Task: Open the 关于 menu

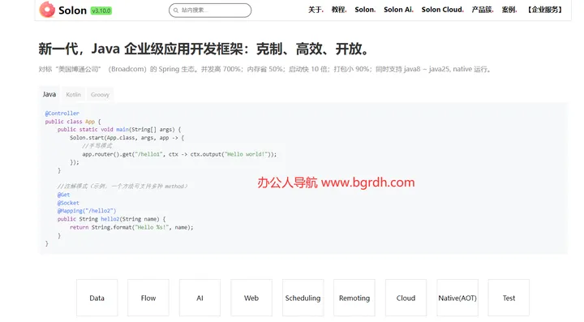Action: click(x=315, y=10)
